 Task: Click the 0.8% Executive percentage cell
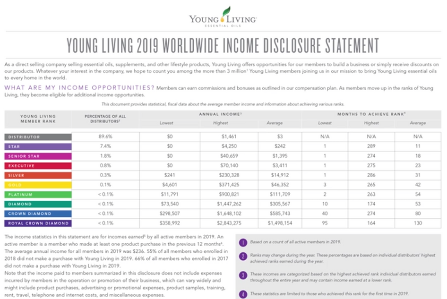coord(105,165)
